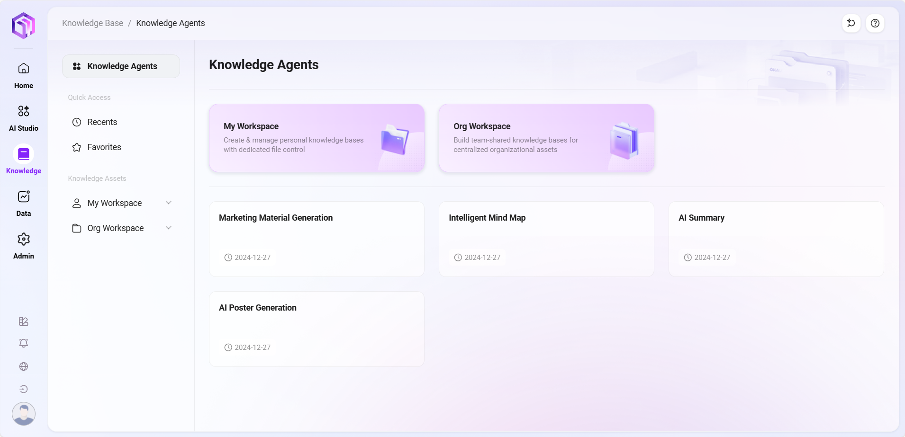Open AI Studio from sidebar
Image resolution: width=905 pixels, height=437 pixels.
[24, 117]
